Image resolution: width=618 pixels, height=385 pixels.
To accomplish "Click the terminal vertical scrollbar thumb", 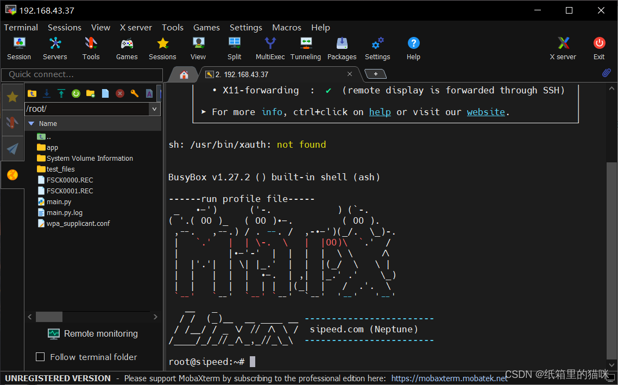I will [611, 260].
